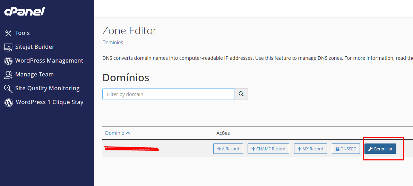The width and height of the screenshot is (413, 186).
Task: Click the Sitejet Builder monitor icon
Action: [x=8, y=47]
